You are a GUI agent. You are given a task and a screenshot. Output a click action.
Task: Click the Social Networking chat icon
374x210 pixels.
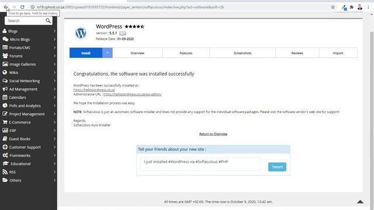point(5,80)
